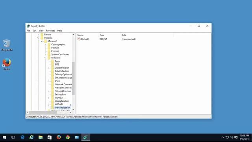Screen dimensions: 252x142
Task: Open the File menu
Action: point(28,31)
